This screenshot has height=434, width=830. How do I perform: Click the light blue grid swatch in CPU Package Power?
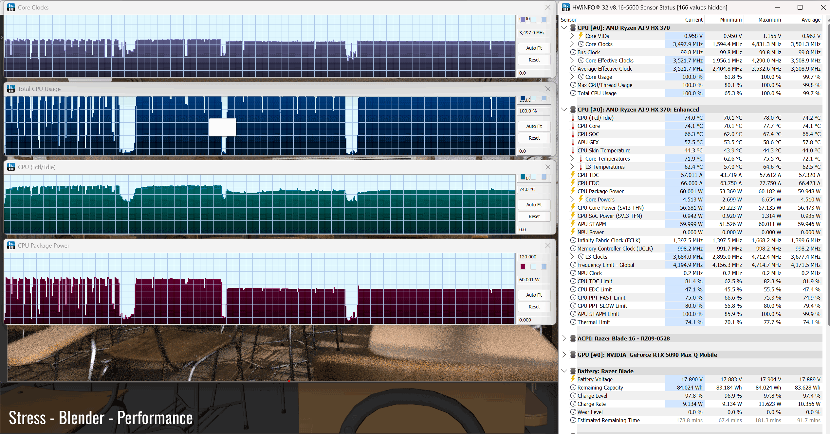[x=544, y=267]
